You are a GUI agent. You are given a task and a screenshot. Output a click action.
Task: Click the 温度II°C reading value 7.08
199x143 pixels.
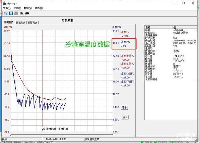123,46
